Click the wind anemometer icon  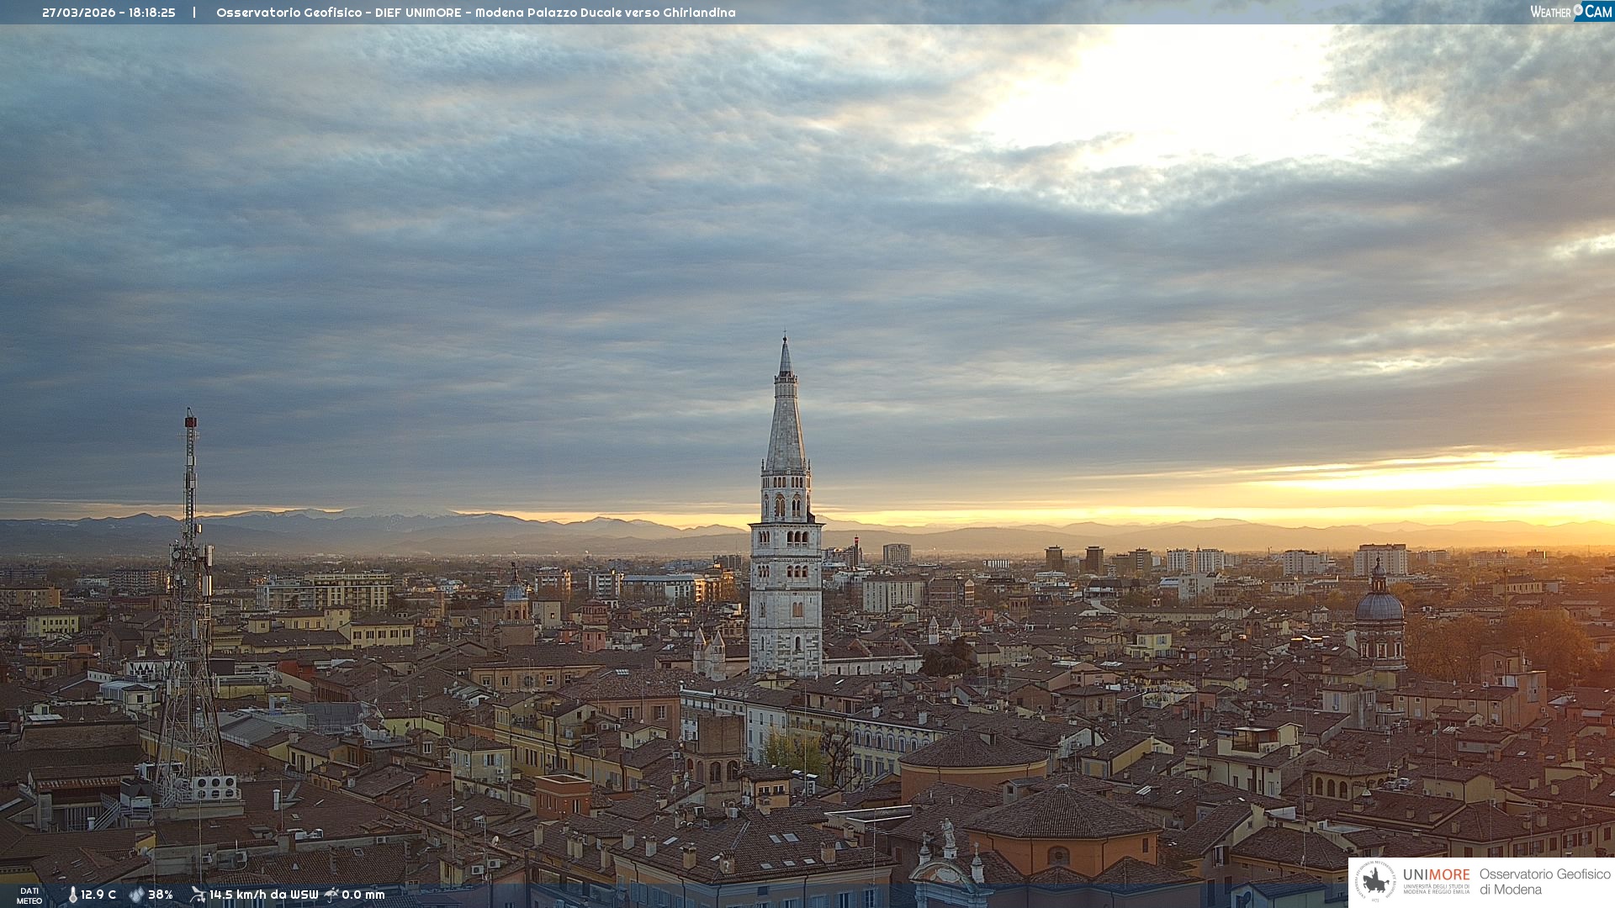click(198, 895)
